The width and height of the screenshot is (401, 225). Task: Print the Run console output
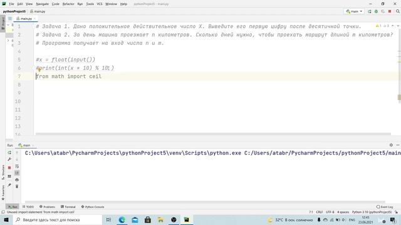click(17, 179)
